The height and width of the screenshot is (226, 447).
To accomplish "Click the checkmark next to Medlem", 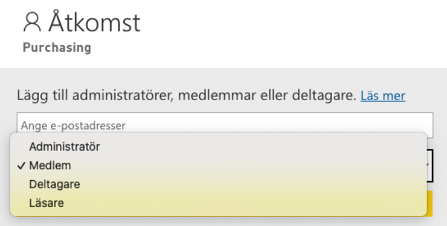I will click(21, 166).
